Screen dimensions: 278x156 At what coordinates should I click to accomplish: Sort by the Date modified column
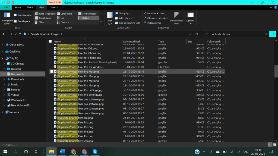(139, 41)
